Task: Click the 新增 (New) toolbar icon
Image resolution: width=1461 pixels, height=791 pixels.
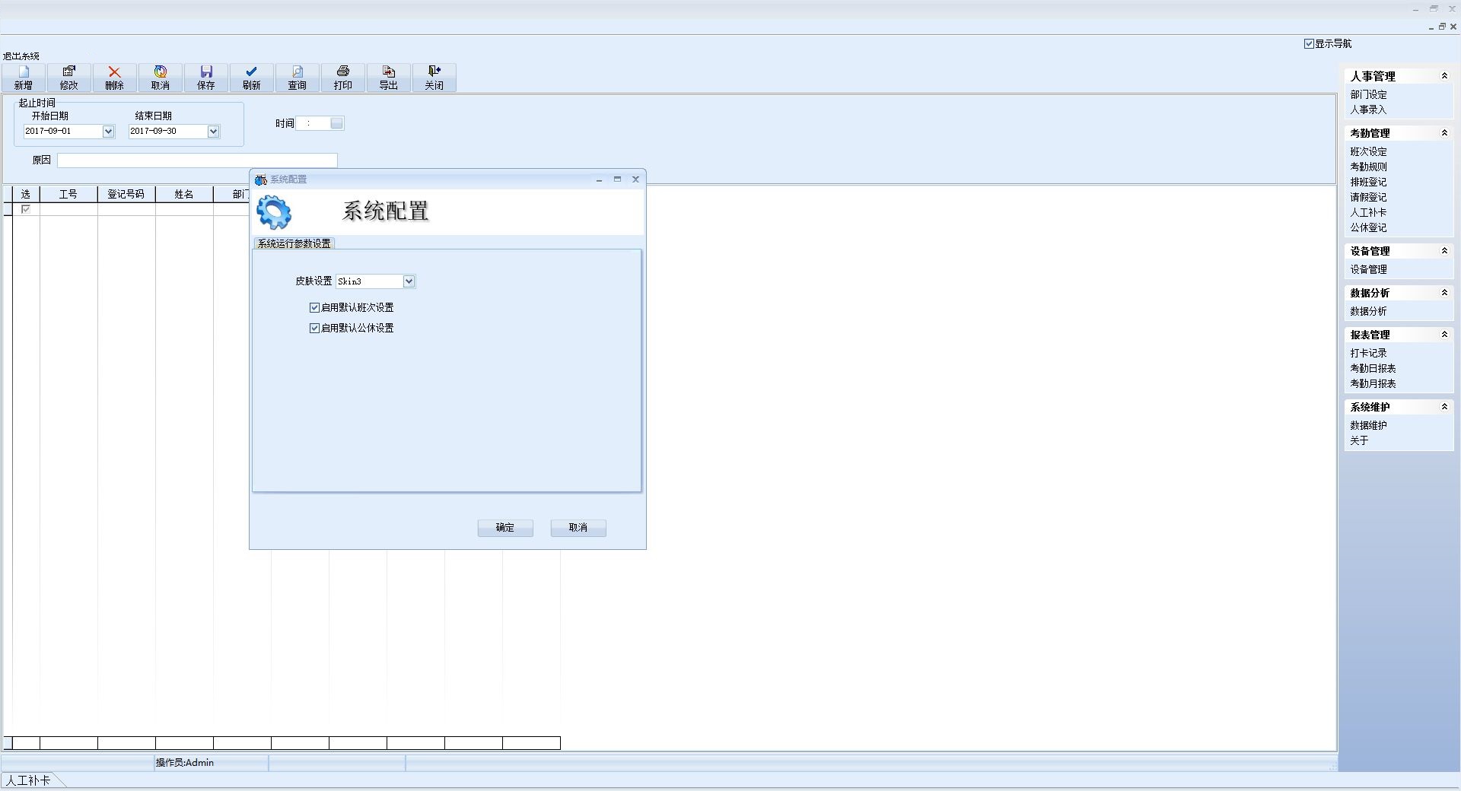Action: (x=24, y=78)
